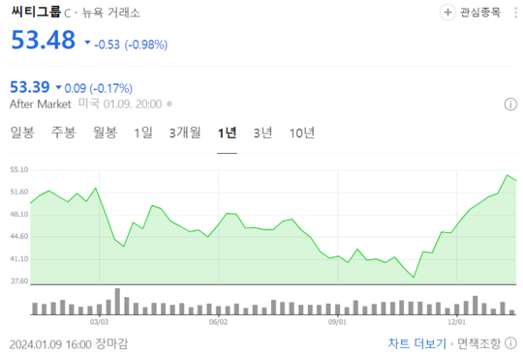Select the 1년 chart period tab
The height and width of the screenshot is (355, 523).
click(228, 133)
